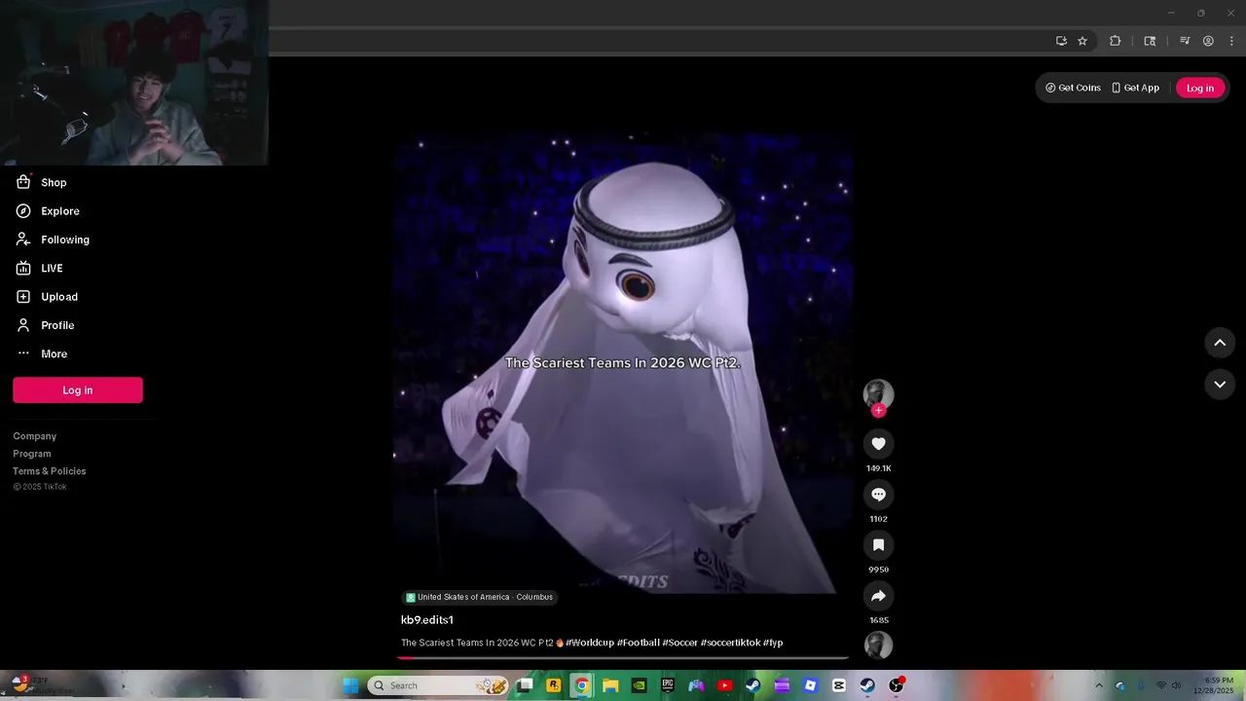Seek along the video progress bar
Viewport: 1246px width, 701px height.
[623, 658]
